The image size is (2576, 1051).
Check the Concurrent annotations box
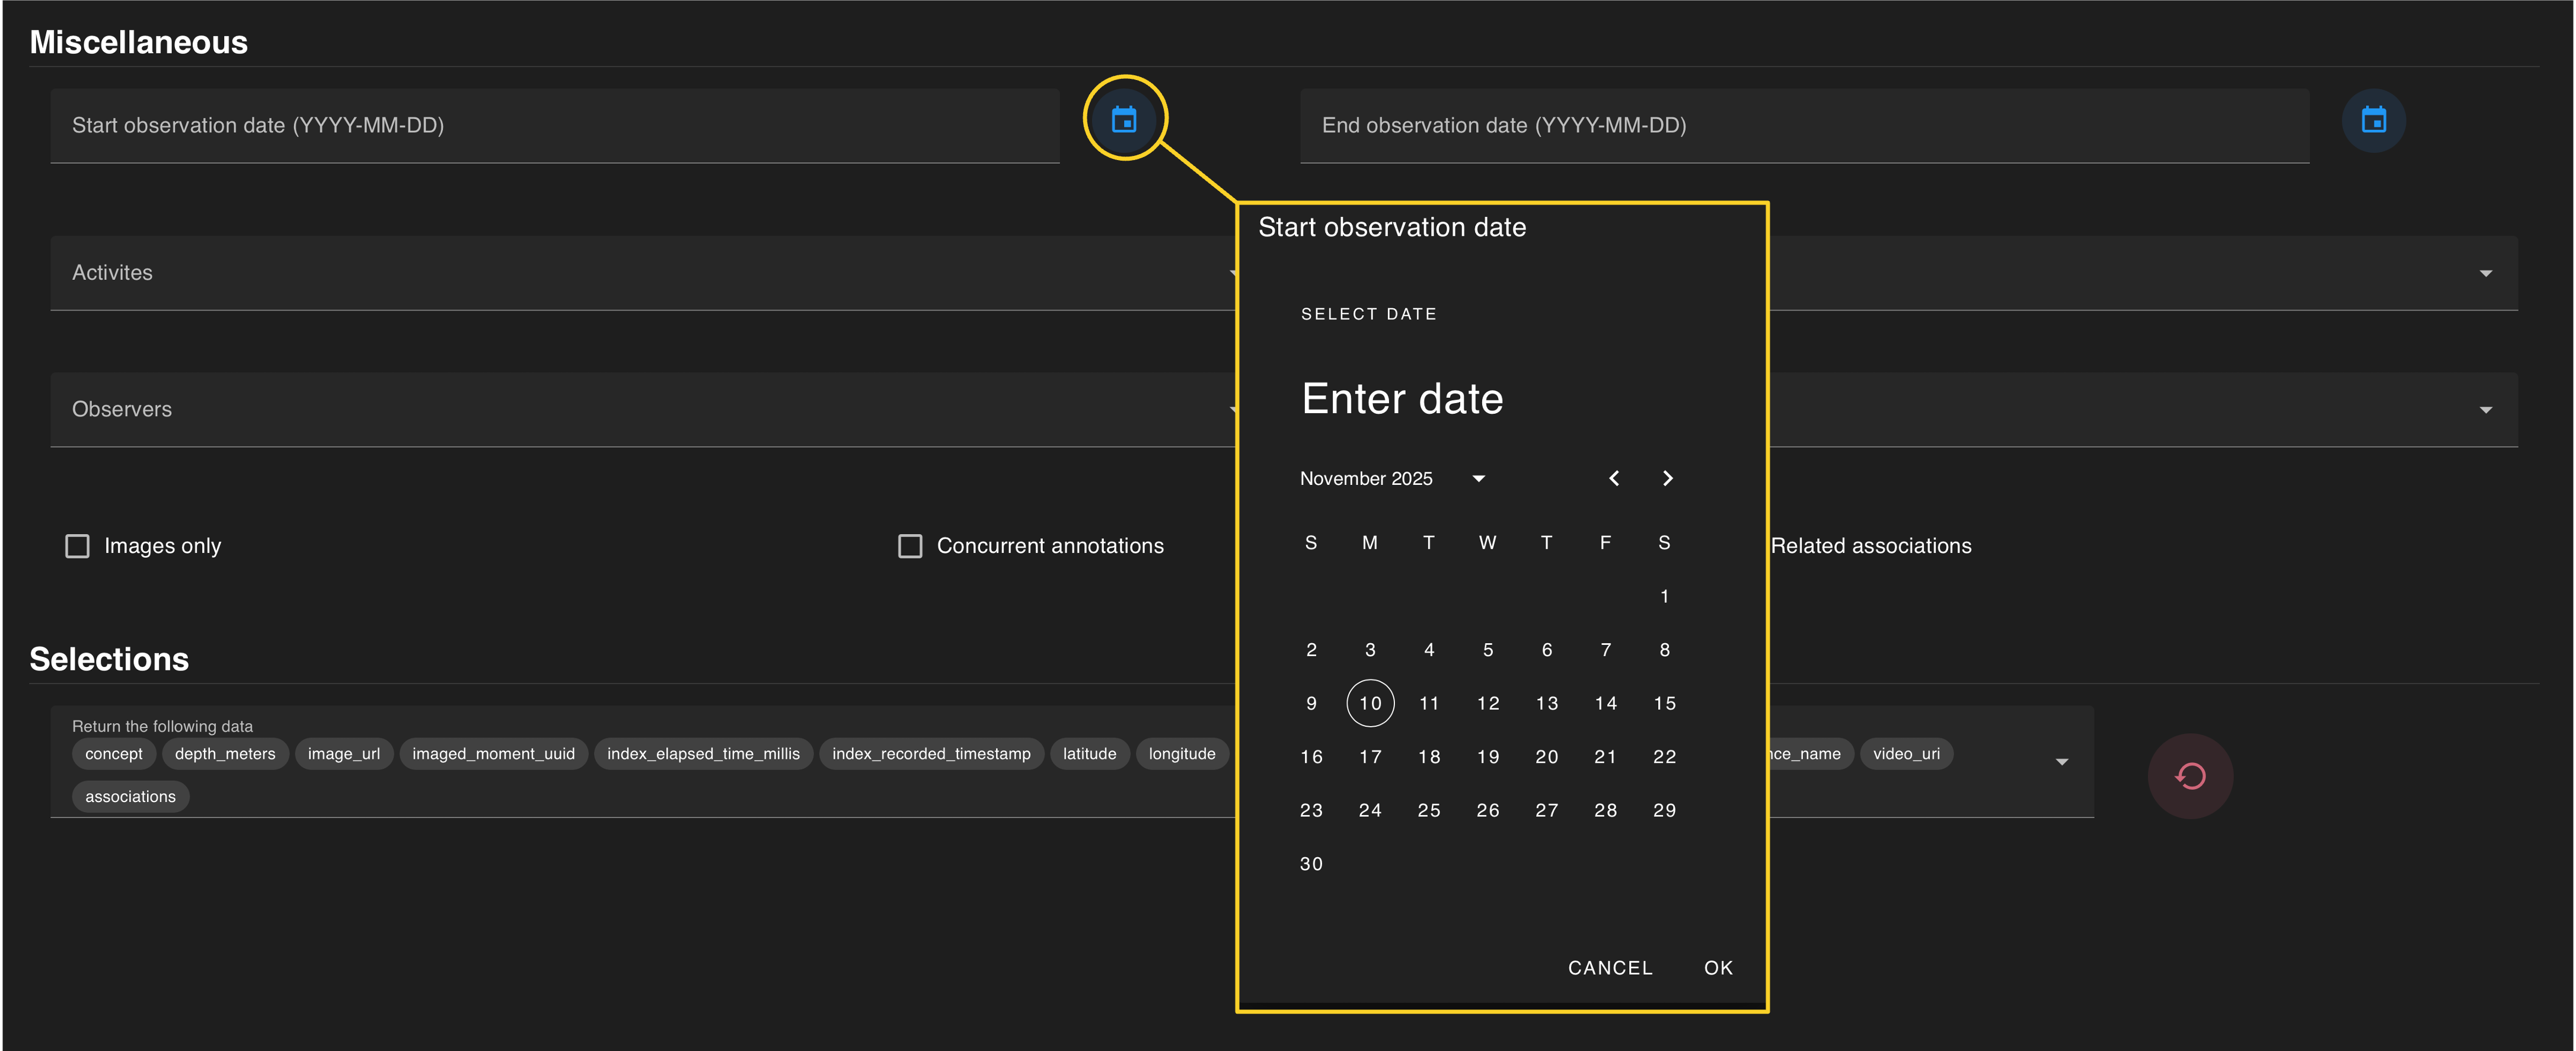pos(909,546)
